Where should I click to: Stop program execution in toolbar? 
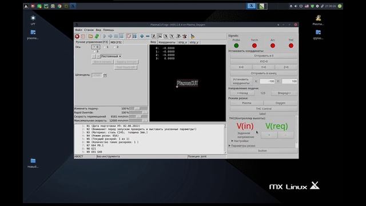point(122,36)
